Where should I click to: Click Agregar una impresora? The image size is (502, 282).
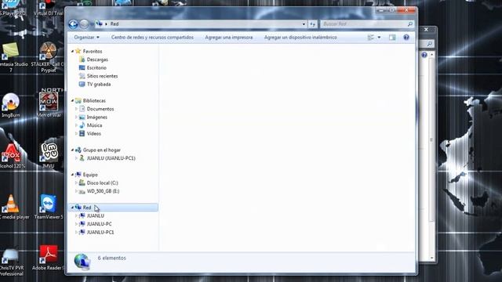(228, 38)
